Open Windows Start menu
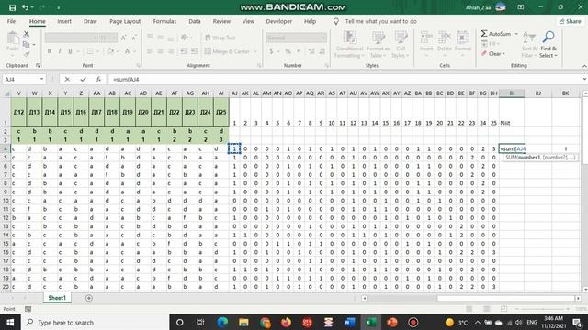The image size is (588, 330). coord(10,322)
